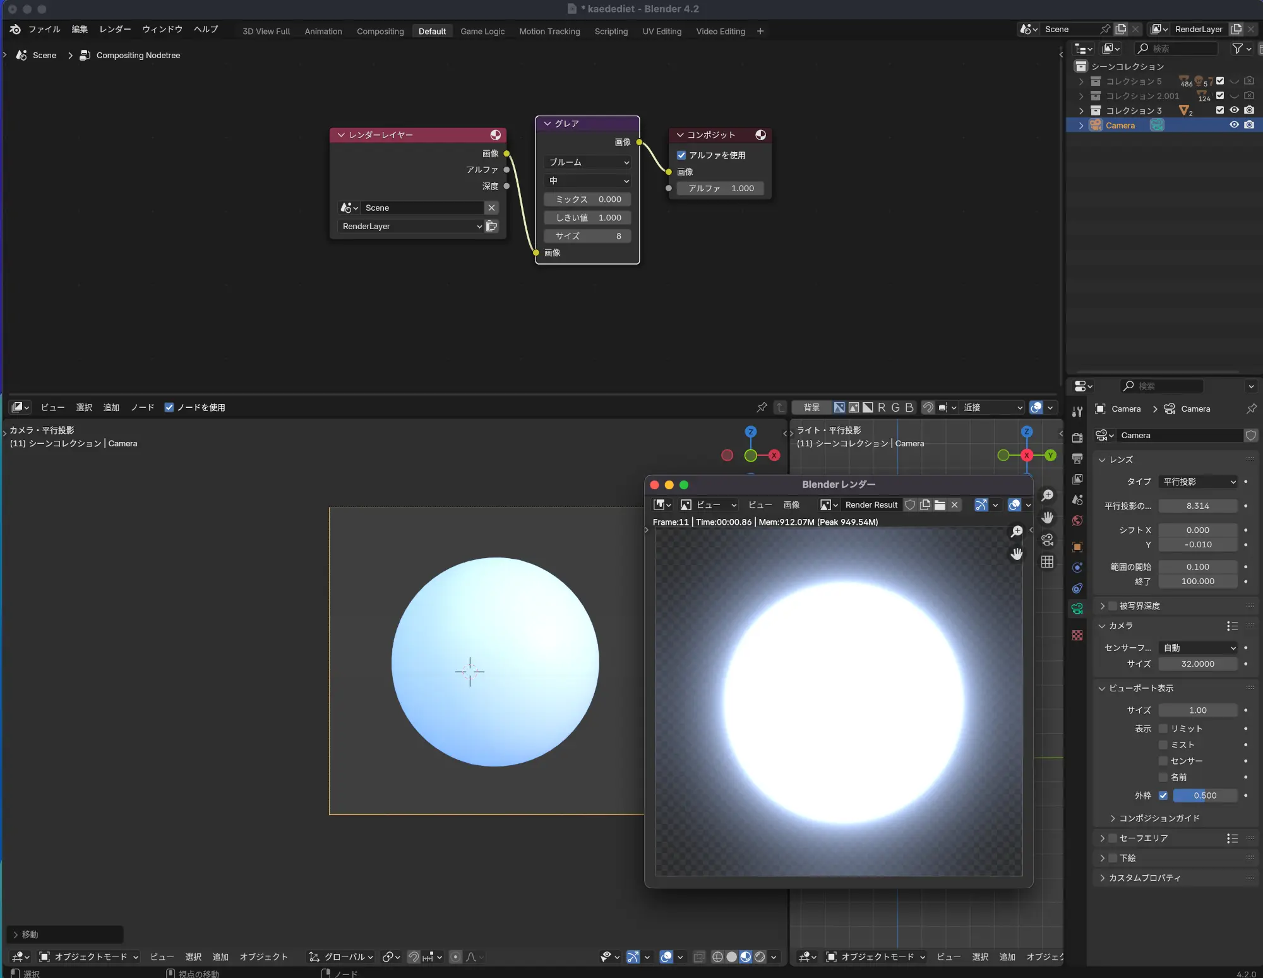The image size is (1263, 978).
Task: Clear the Scene field in Render Layers node
Action: coord(491,208)
